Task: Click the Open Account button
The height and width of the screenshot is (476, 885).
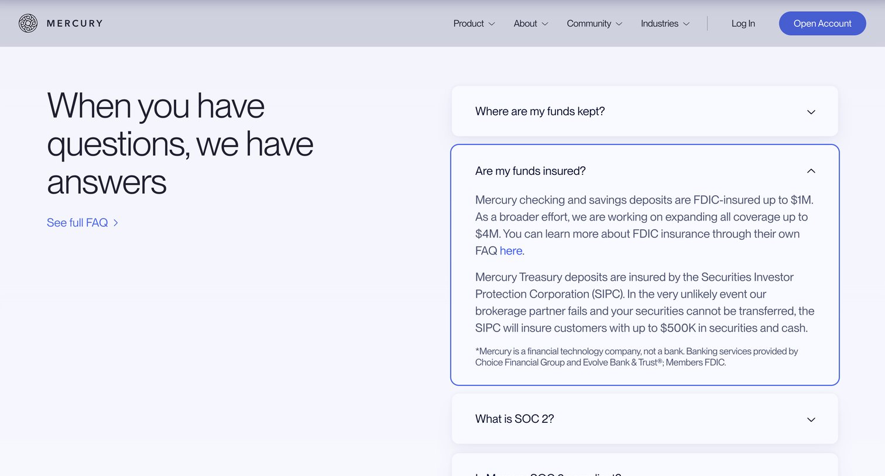Action: pos(822,23)
